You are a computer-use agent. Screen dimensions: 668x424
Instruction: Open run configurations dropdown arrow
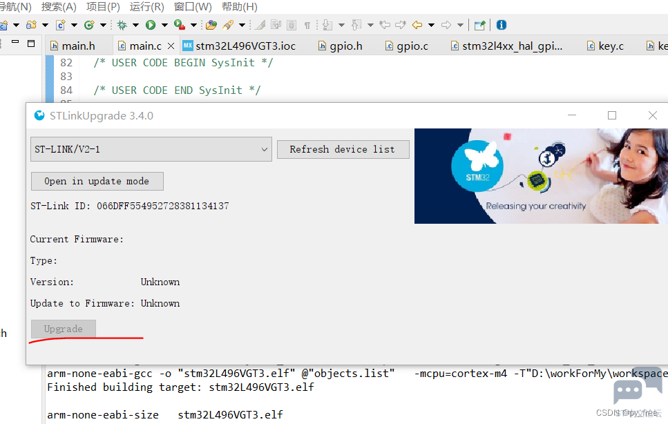pos(164,25)
